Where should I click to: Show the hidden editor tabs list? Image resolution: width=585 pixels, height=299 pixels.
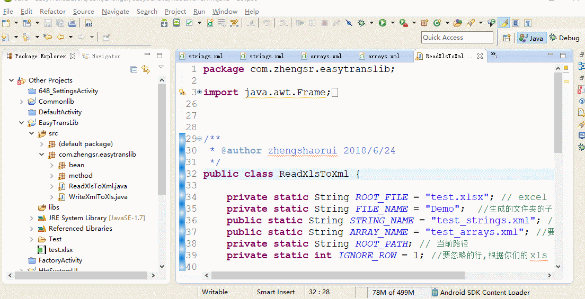click(x=494, y=55)
